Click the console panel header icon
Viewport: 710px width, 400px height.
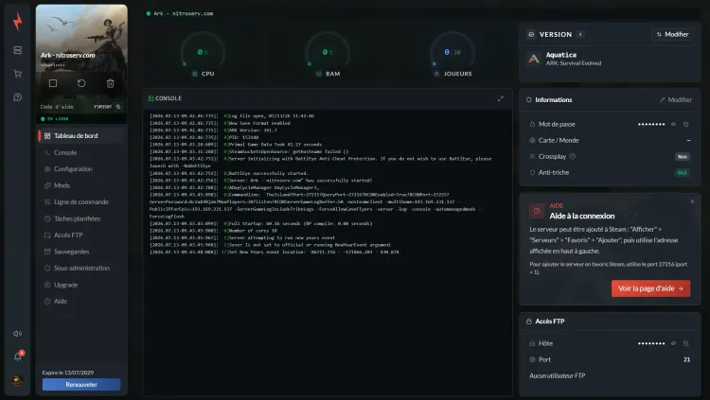click(x=151, y=98)
